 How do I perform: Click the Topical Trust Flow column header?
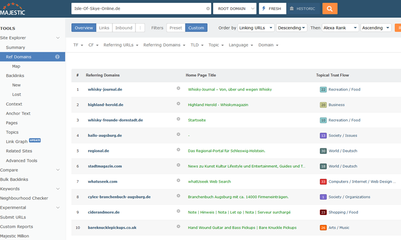click(x=332, y=75)
